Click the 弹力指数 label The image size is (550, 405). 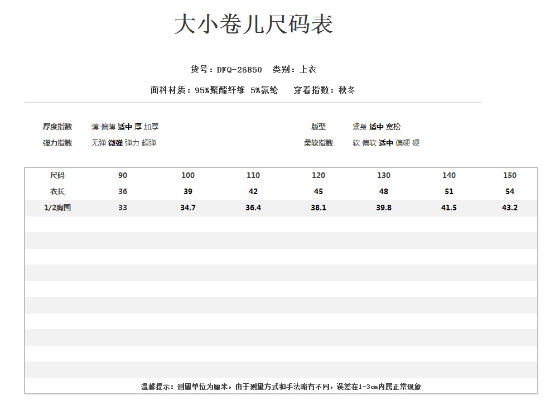click(57, 143)
